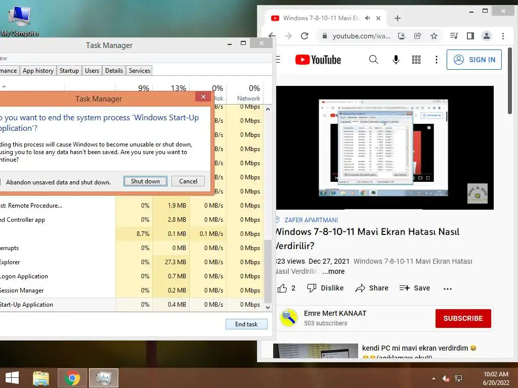Select the Controller app process row

click(x=132, y=219)
